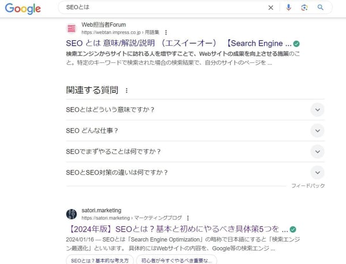Start voice search with the microphone icon
Viewport: 346px width, 264px height.
pos(288,8)
